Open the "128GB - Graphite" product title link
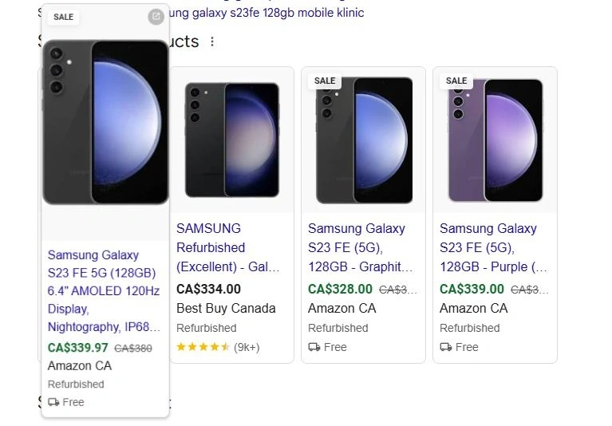Viewport: 612px width, 426px height. point(360,247)
